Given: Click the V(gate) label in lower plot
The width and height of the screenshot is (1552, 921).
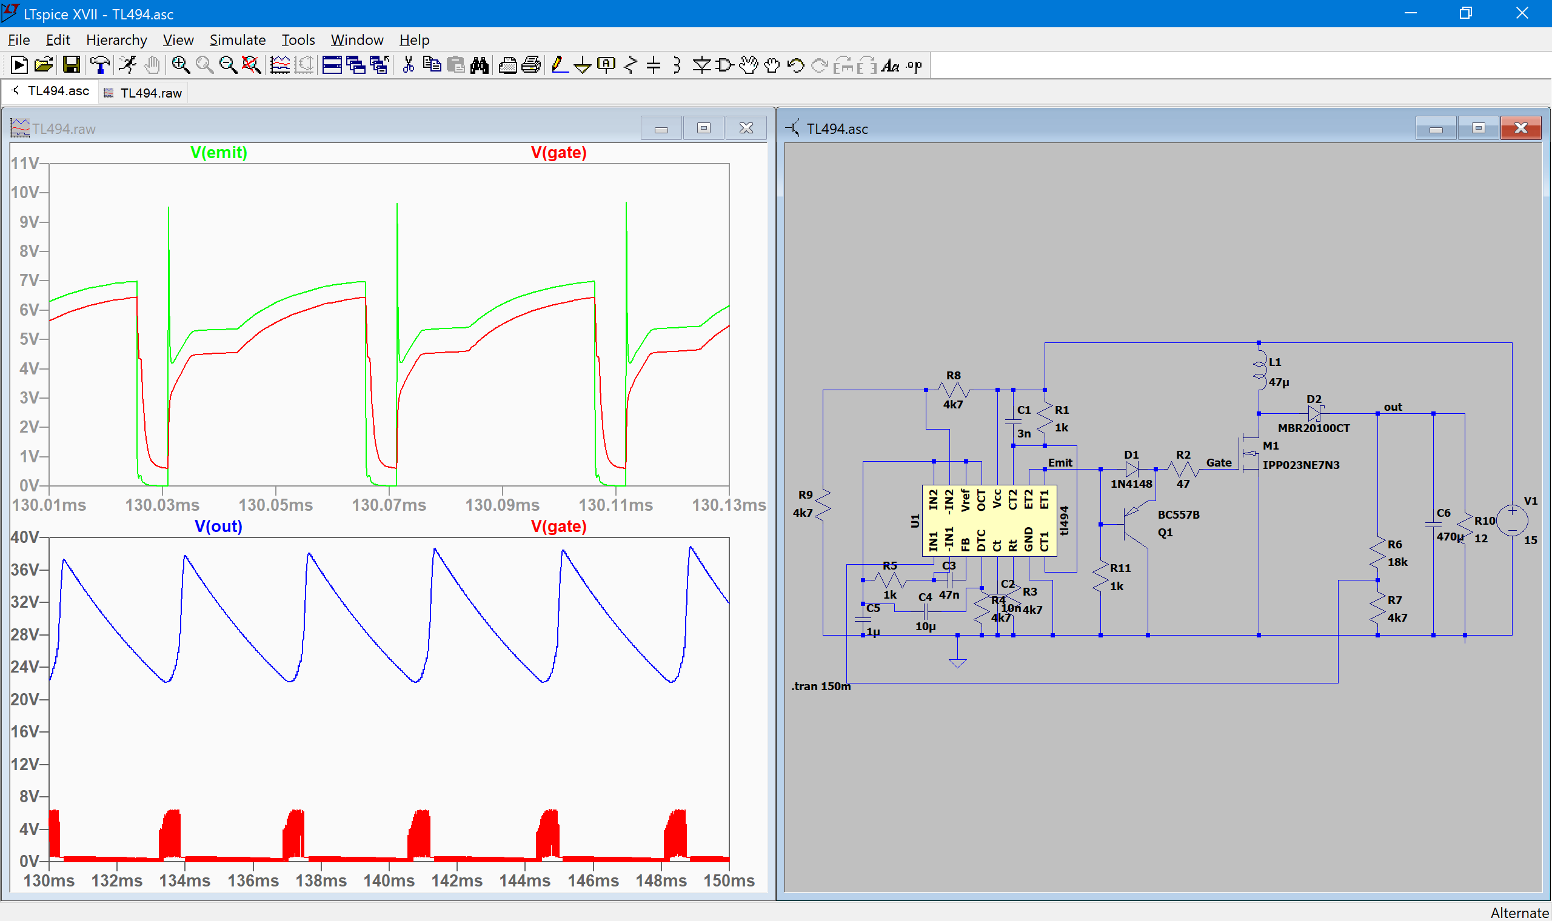Looking at the screenshot, I should pyautogui.click(x=559, y=527).
